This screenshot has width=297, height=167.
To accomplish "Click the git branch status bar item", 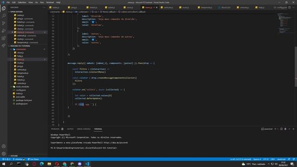I will 19,159.
